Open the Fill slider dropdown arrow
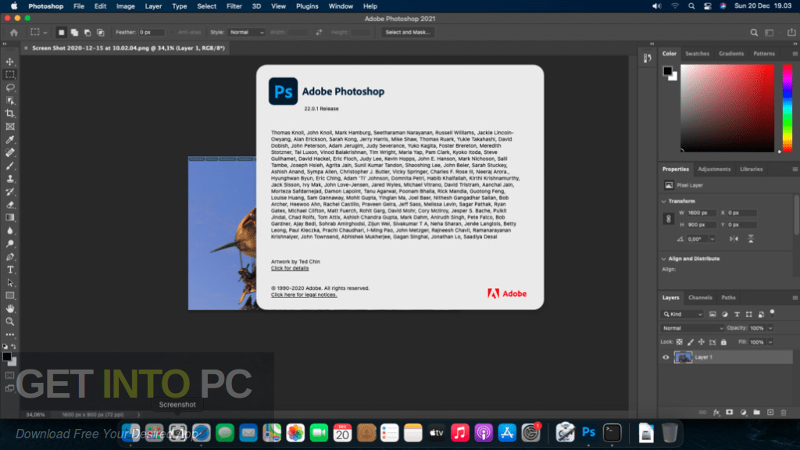 coord(770,342)
